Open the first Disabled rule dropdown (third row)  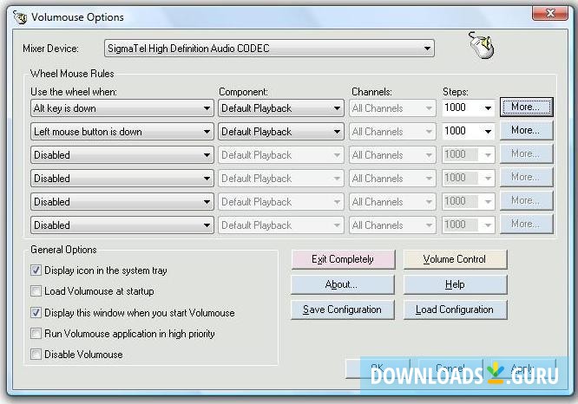(x=122, y=155)
